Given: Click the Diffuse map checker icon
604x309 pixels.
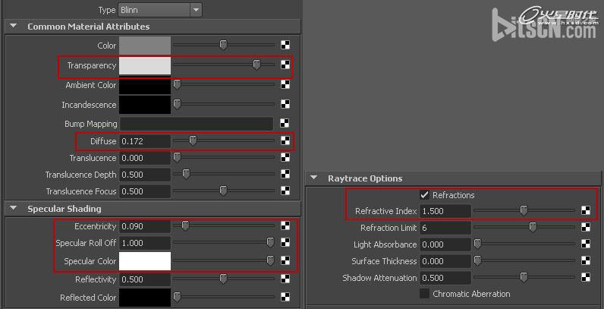Looking at the screenshot, I should pyautogui.click(x=285, y=140).
